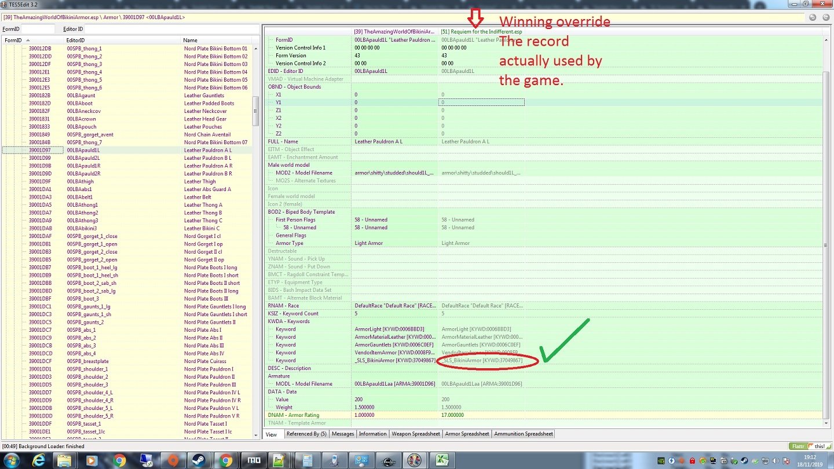This screenshot has height=469, width=834.
Task: Select record 00LBApauld1L in the tree
Action: 126,150
